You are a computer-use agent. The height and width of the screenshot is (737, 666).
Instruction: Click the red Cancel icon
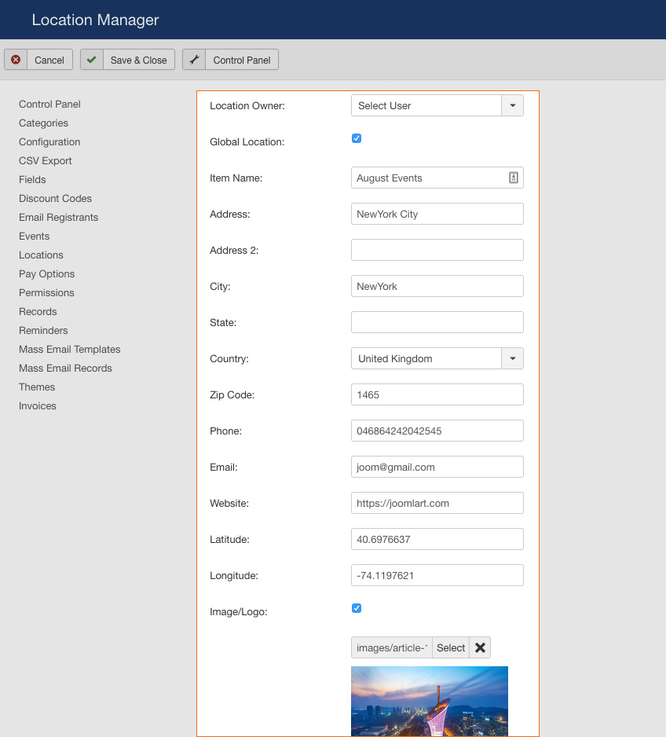(x=16, y=60)
